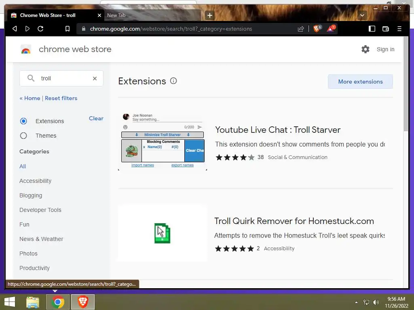Viewport: 414px width, 310px height.
Task: Click 'Attempts to remove the Homestuck' description
Action: click(300, 235)
